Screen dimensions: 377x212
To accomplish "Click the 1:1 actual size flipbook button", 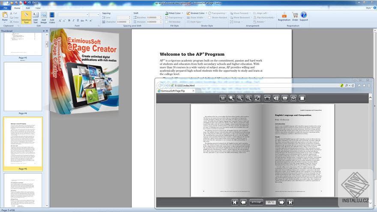I will pos(223,98).
